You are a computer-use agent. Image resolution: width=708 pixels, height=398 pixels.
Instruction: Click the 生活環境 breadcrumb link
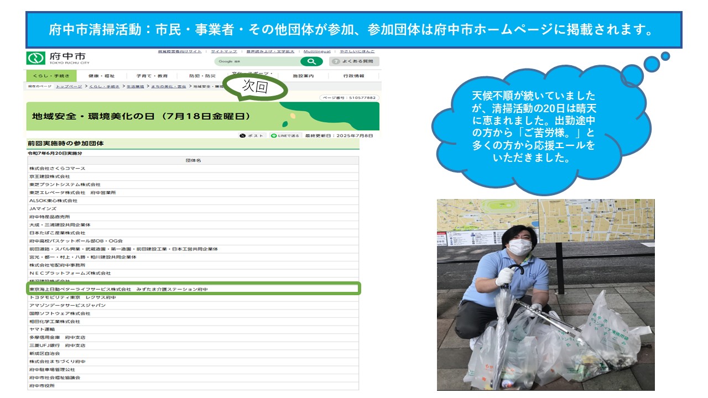pos(135,87)
